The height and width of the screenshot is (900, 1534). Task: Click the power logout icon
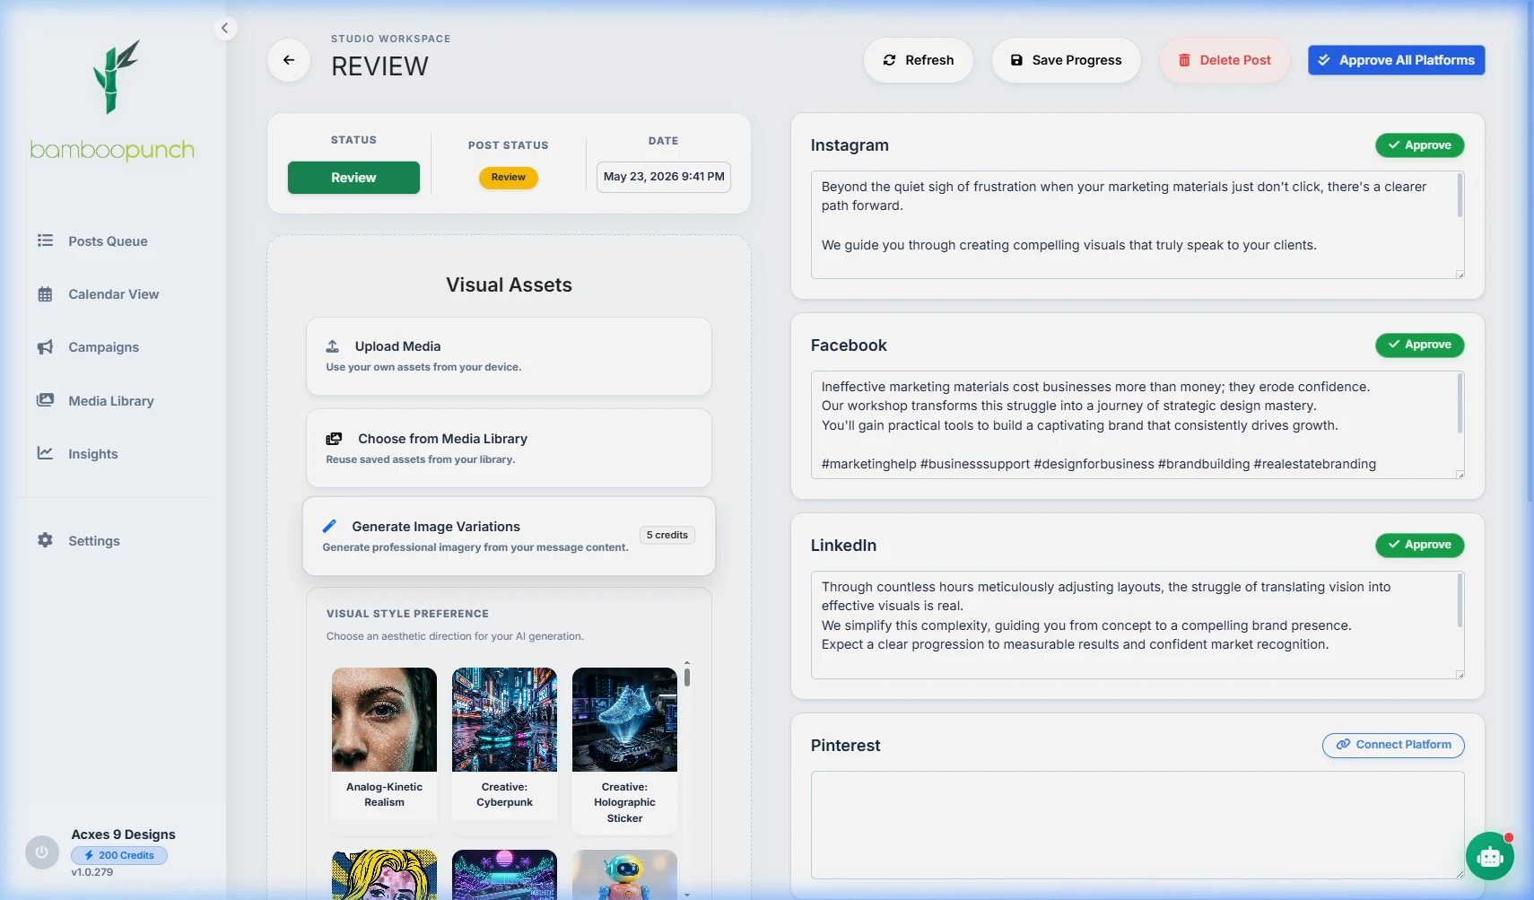(42, 852)
